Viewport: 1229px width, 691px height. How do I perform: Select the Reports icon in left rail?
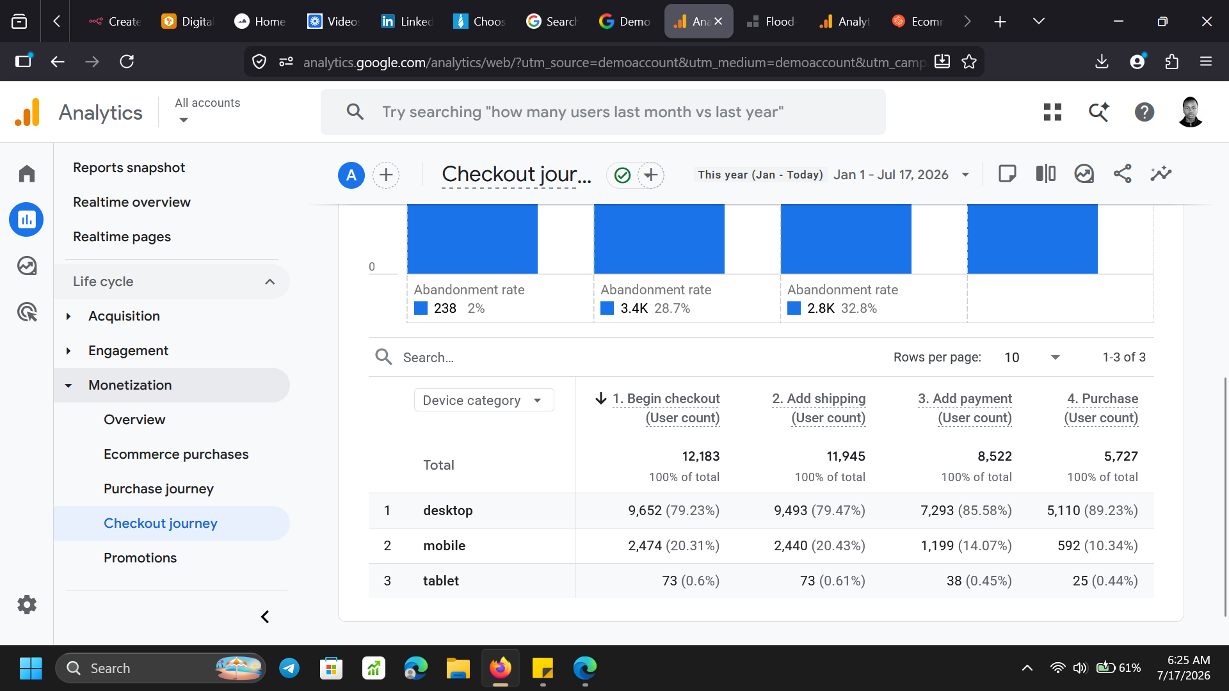tap(26, 219)
